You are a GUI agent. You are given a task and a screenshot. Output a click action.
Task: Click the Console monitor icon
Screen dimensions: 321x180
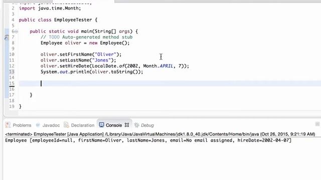click(x=101, y=124)
